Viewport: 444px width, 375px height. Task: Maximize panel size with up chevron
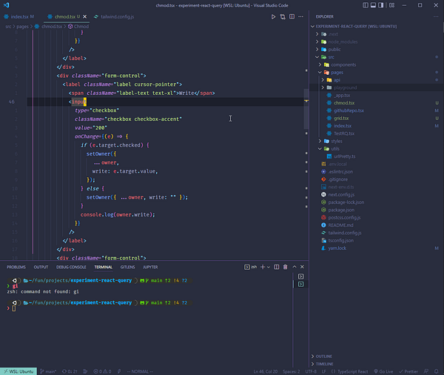tap(295, 267)
